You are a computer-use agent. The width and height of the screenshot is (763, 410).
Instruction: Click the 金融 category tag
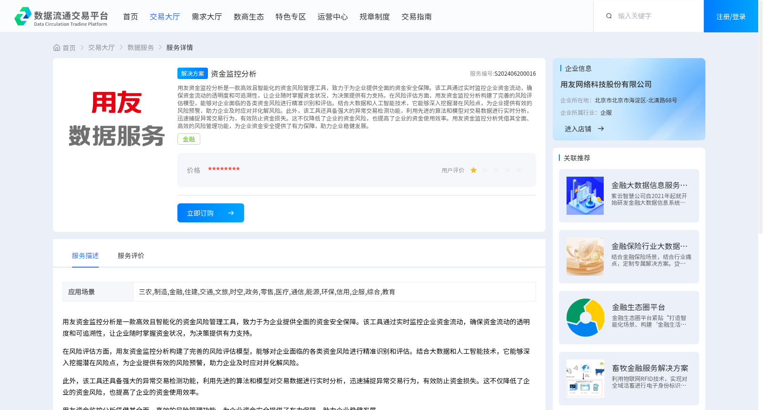[189, 139]
